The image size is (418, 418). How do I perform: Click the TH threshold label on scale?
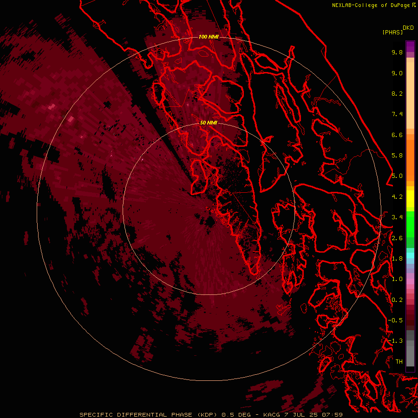click(x=399, y=362)
